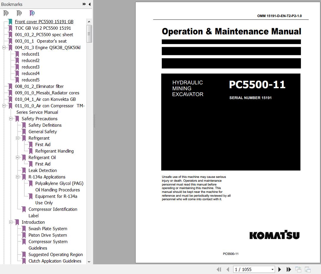Click the delete bookmark icon
The height and width of the screenshot is (274, 321).
tap(6, 13)
